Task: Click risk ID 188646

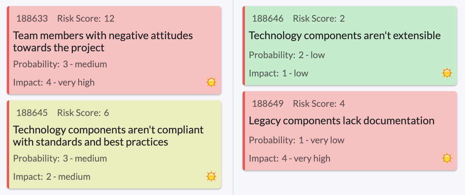Action: point(268,19)
